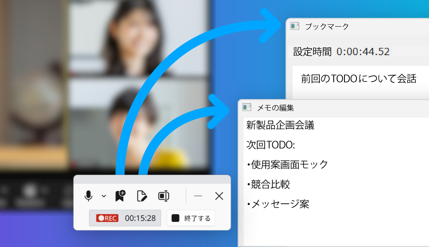The height and width of the screenshot is (247, 429).
Task: Open the memo editor with the document-pen icon
Action: (x=142, y=196)
